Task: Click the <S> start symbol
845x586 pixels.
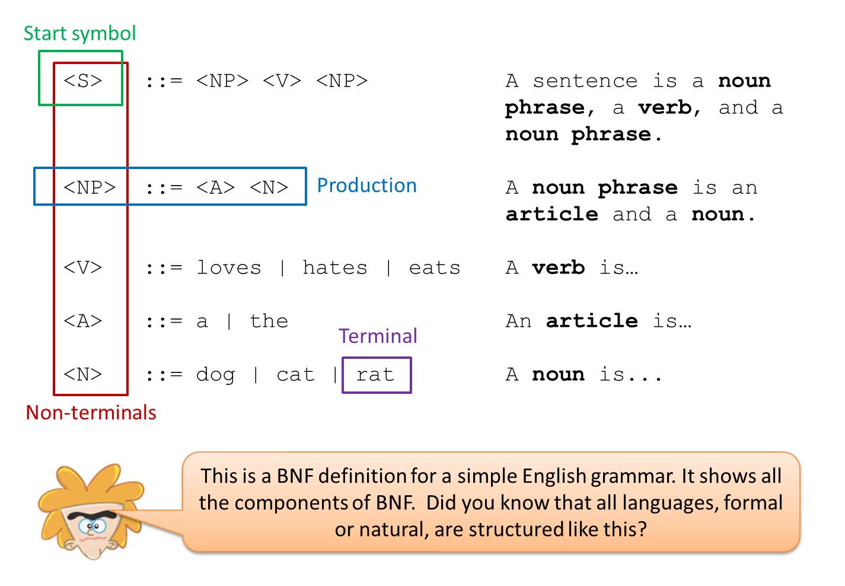Action: coord(83,80)
